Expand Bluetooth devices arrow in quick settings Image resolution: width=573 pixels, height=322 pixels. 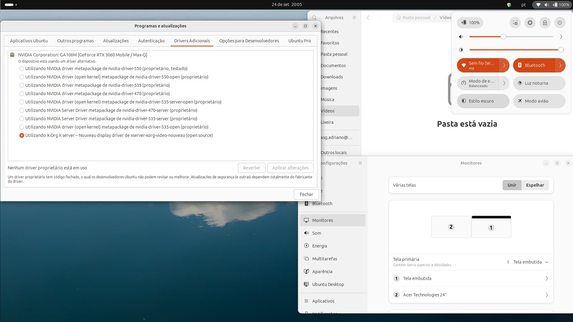point(560,65)
